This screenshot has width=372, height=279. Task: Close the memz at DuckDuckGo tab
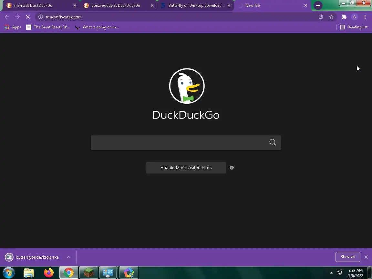click(75, 5)
